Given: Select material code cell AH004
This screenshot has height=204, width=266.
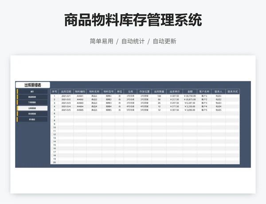Looking at the screenshot, I should click(x=80, y=106).
